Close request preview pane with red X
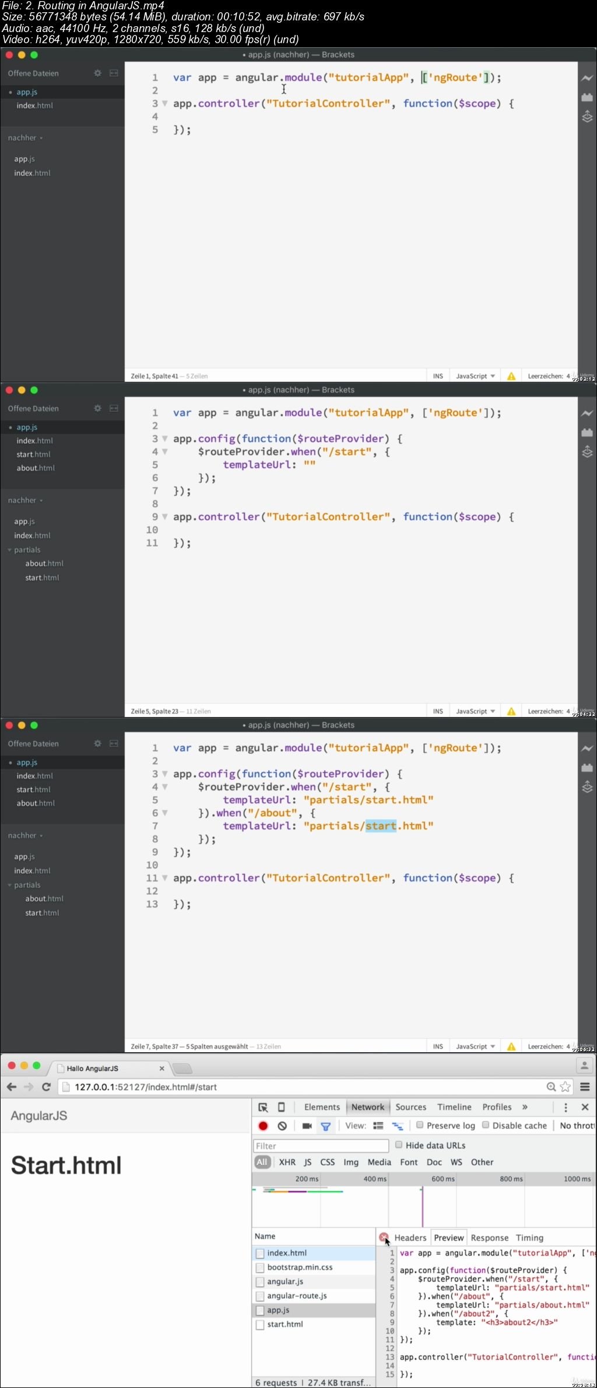The image size is (597, 1388). point(383,1237)
